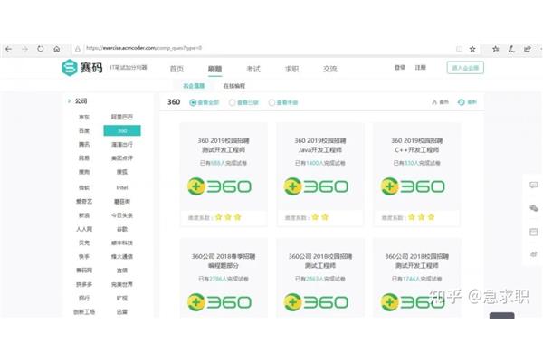Select the 人人网 company filter
Viewport: 543px width, 362px height.
[84, 229]
